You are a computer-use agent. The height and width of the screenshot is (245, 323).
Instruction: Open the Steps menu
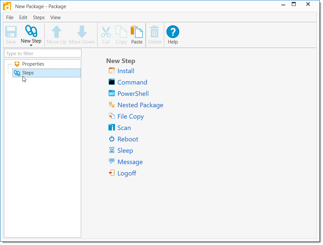38,17
